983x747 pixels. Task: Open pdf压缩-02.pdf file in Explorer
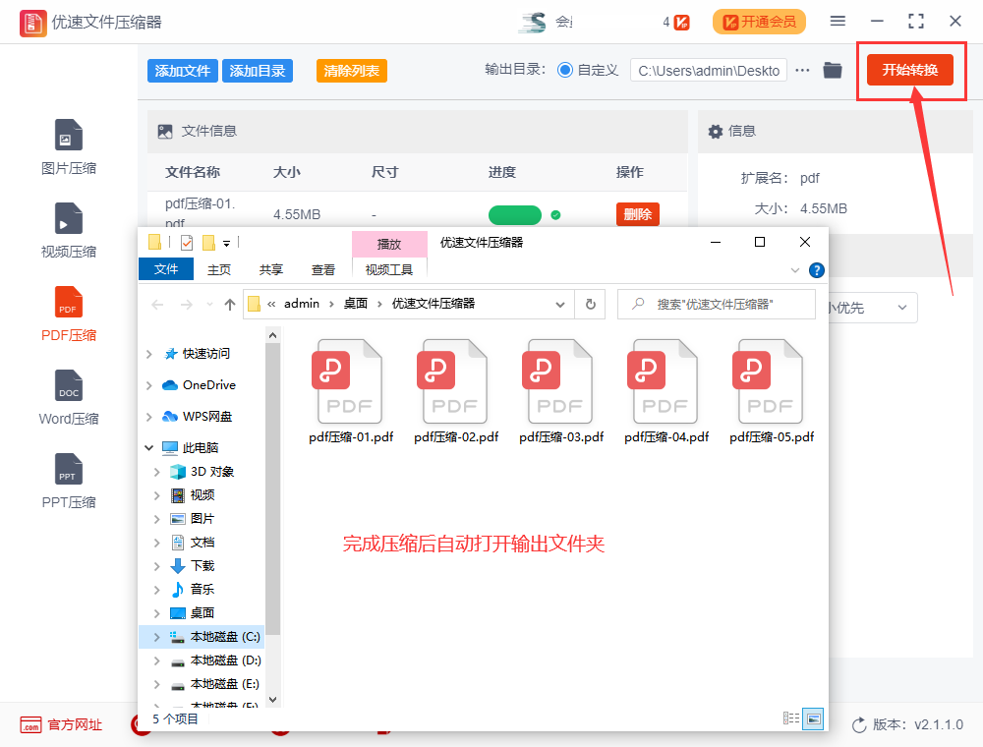(x=456, y=391)
